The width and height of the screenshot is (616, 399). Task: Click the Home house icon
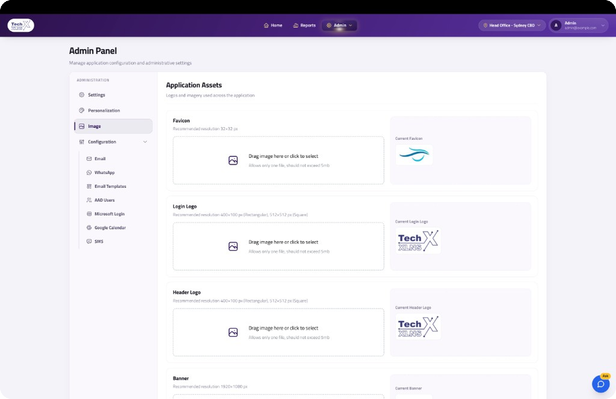(266, 25)
